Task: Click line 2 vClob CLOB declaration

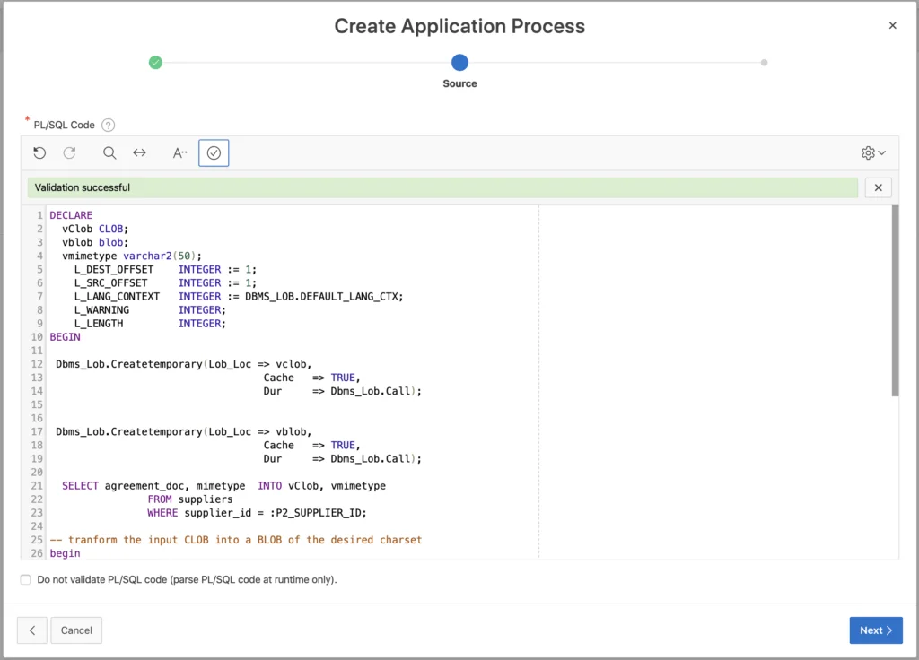Action: (x=95, y=229)
